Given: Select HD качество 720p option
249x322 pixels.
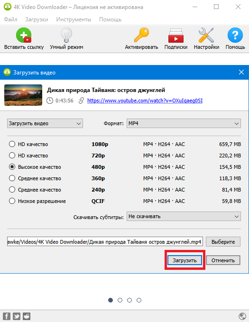Looking at the screenshot, I should [x=12, y=155].
